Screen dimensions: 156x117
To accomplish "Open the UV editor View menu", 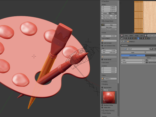I will click(126, 35).
